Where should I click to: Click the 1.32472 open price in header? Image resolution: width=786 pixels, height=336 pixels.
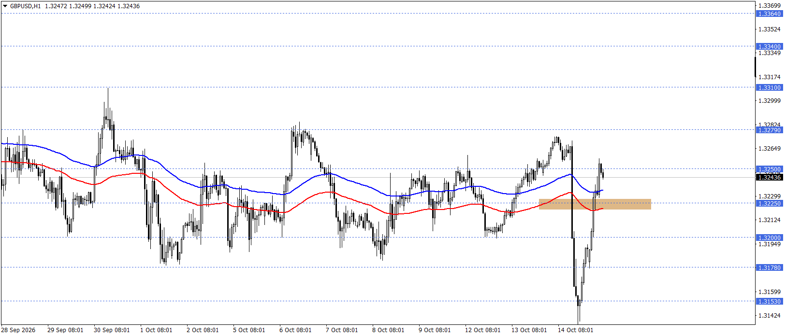click(x=56, y=6)
